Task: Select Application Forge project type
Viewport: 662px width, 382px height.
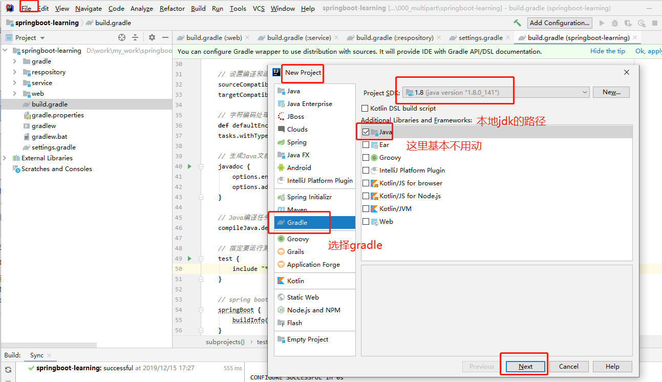Action: tap(315, 264)
